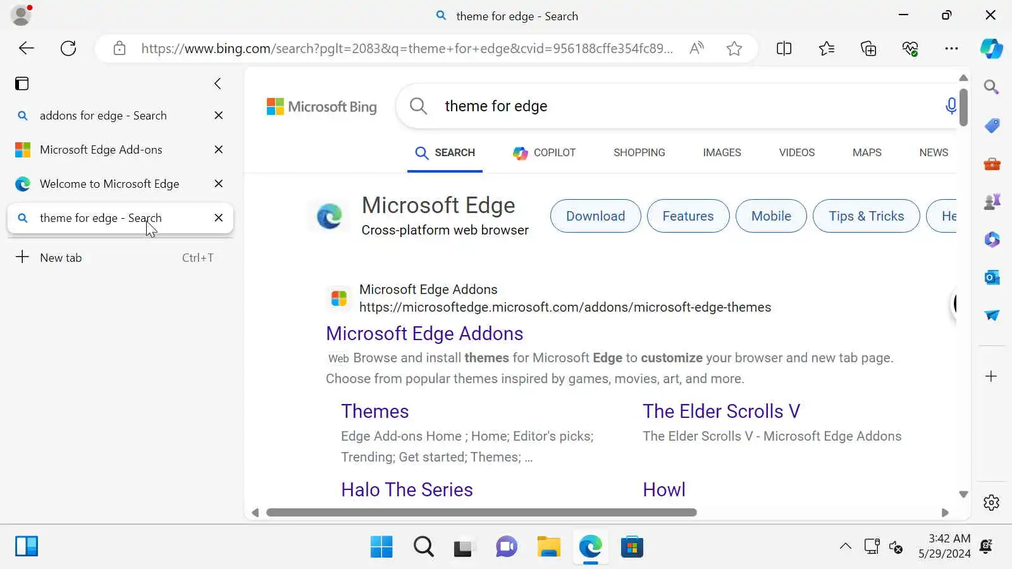The width and height of the screenshot is (1012, 569).
Task: Click the Mobile pill button
Action: [771, 216]
